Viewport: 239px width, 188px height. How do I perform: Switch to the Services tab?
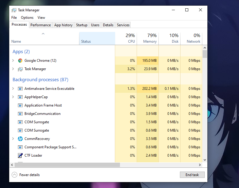(123, 25)
